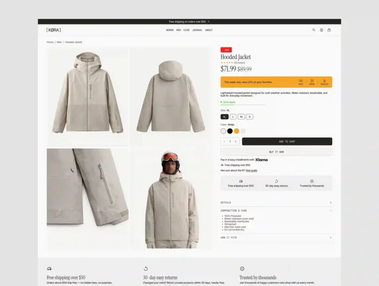Expand the How It Fits section
This screenshot has width=379, height=286.
pos(276,238)
